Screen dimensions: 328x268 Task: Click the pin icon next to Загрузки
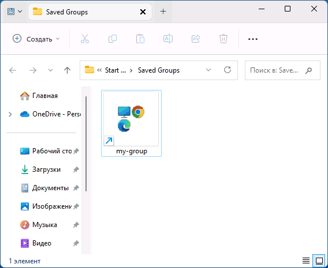tap(76, 169)
